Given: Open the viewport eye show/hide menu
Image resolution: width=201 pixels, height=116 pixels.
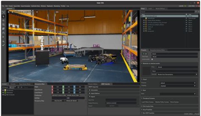Looking at the screenshot, I should click(37, 12).
